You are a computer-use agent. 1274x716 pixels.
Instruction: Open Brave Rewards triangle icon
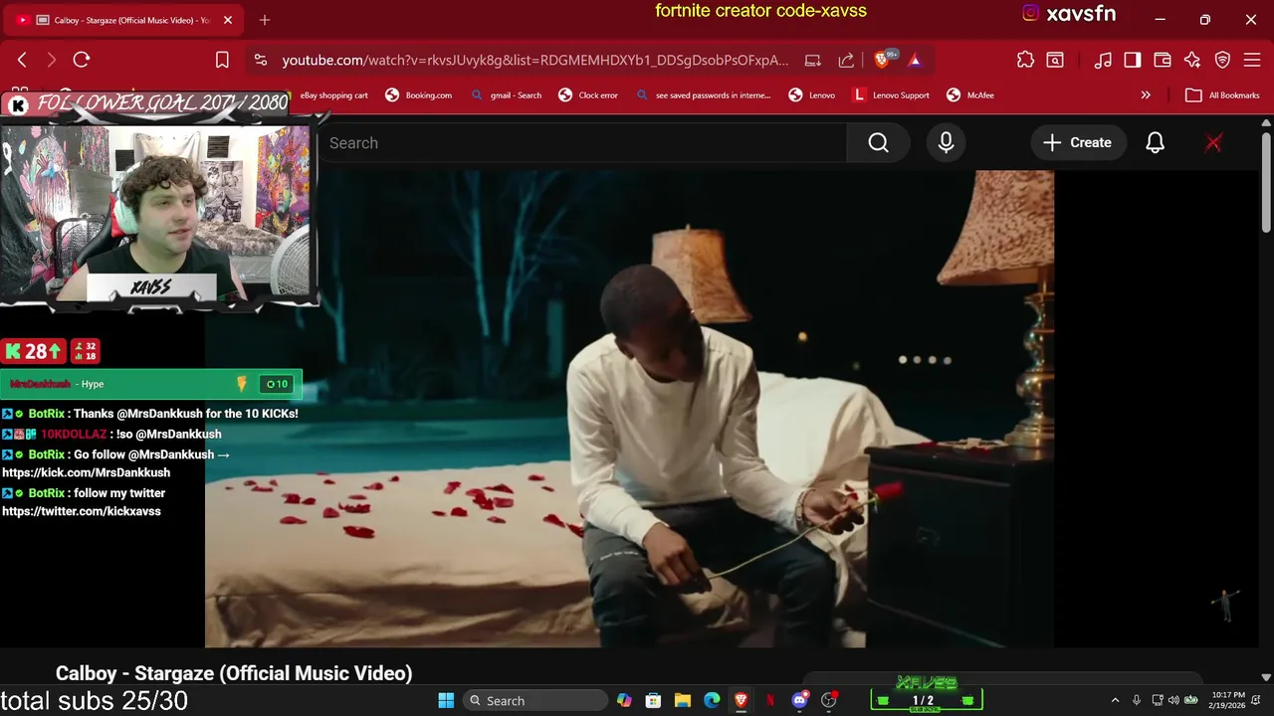click(915, 60)
